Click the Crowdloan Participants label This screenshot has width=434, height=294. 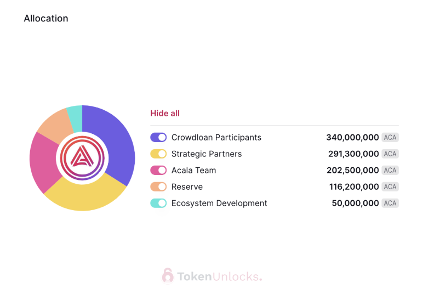[x=216, y=138]
